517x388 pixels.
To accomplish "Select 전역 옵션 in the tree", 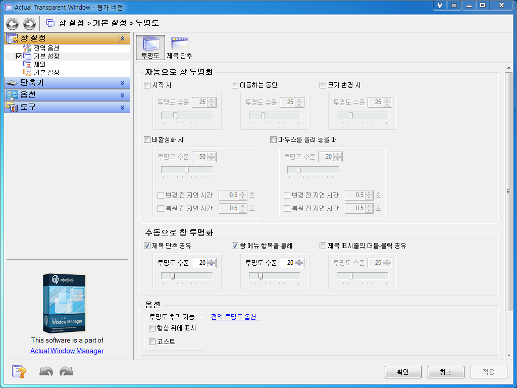I will [x=46, y=48].
